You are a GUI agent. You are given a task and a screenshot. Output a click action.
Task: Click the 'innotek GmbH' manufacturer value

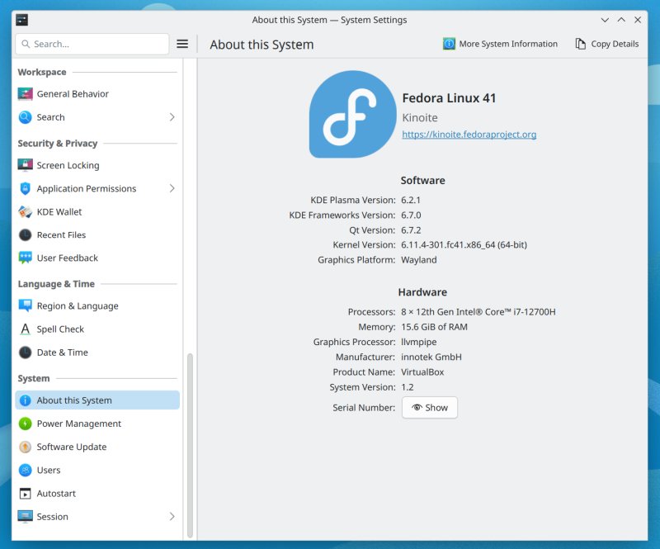point(431,357)
